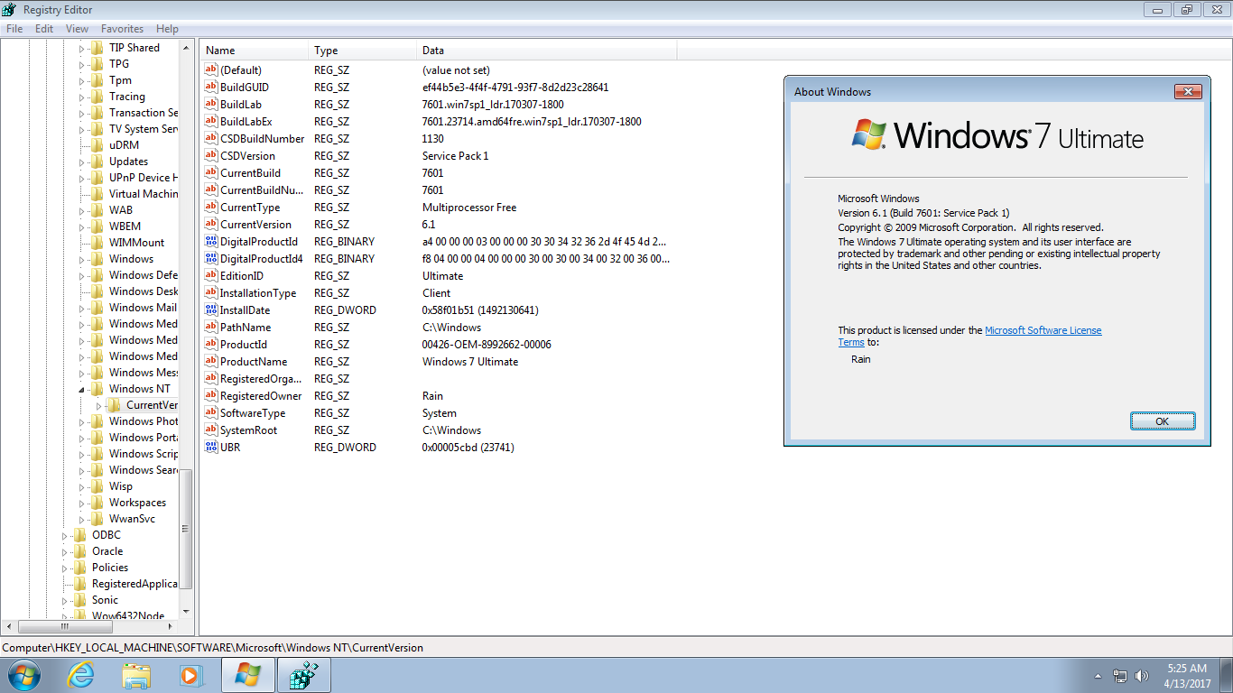
Task: Click the network tray icon
Action: 1120,675
